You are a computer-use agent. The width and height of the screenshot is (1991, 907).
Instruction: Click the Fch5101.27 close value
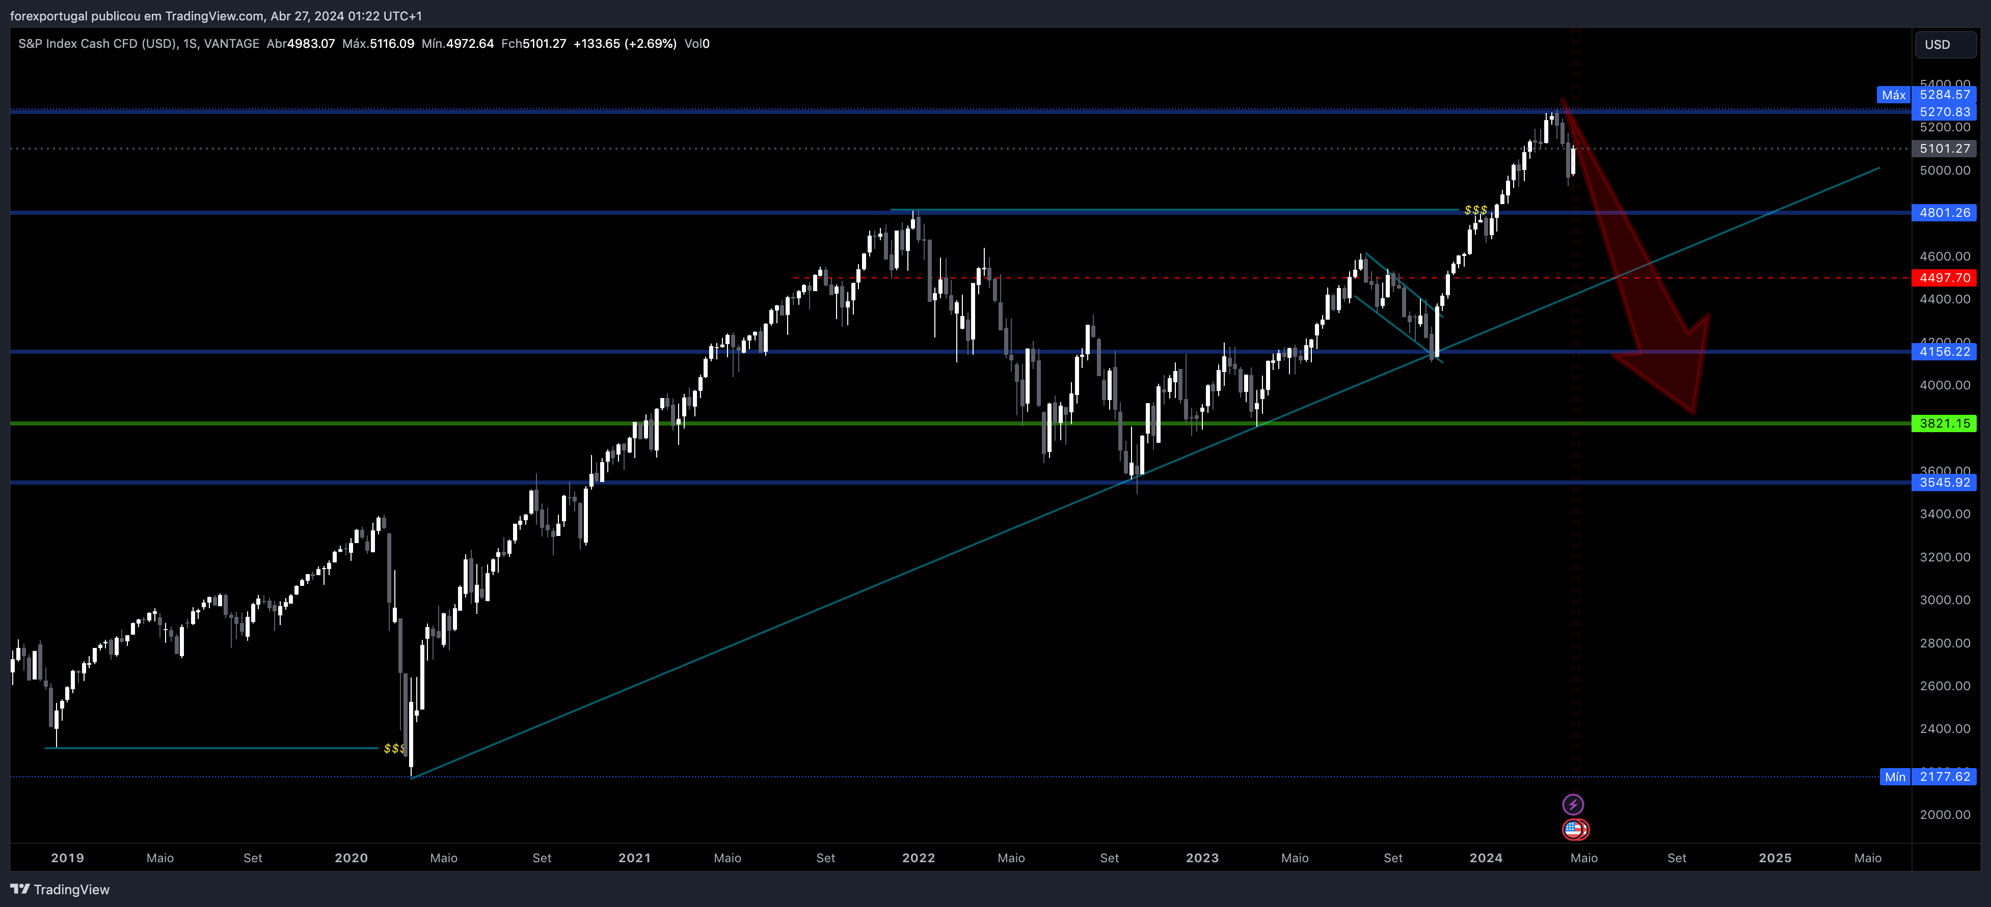(x=533, y=43)
